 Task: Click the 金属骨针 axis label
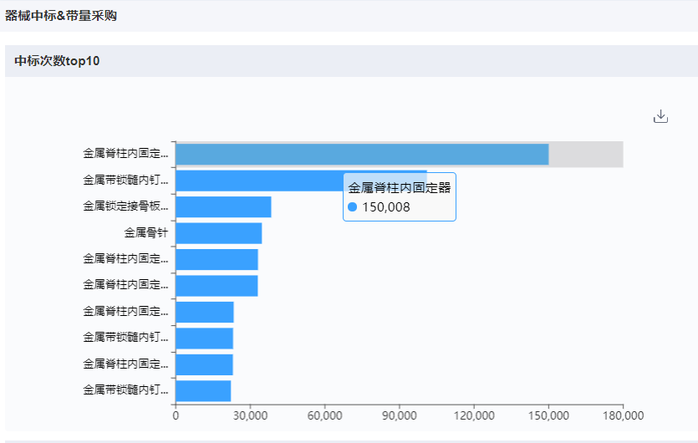click(x=146, y=233)
